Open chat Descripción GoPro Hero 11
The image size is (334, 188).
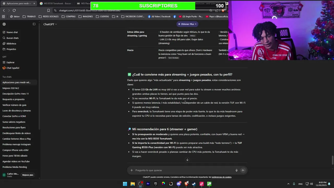coord(16,94)
